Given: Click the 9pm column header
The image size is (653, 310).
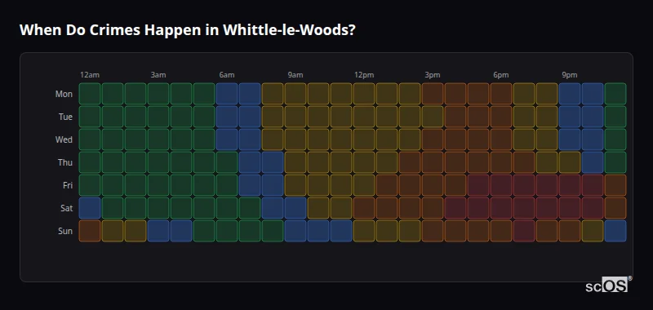Looking at the screenshot, I should click(570, 75).
